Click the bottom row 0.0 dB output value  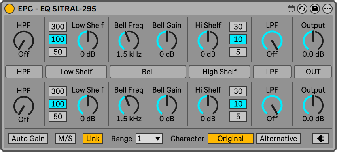click(313, 119)
